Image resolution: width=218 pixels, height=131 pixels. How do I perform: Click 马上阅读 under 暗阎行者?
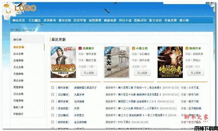[x=195, y=73]
